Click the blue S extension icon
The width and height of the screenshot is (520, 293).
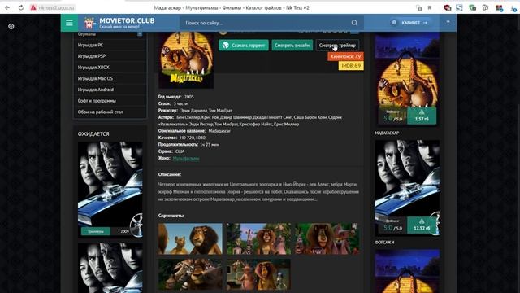tap(459, 7)
